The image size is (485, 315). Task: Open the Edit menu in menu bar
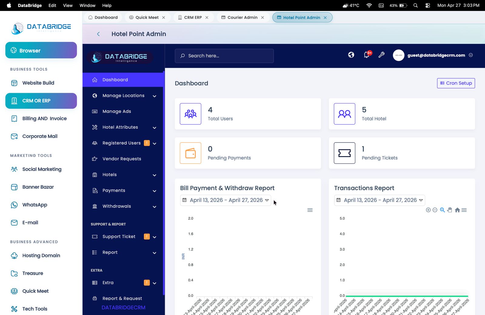(x=52, y=5)
